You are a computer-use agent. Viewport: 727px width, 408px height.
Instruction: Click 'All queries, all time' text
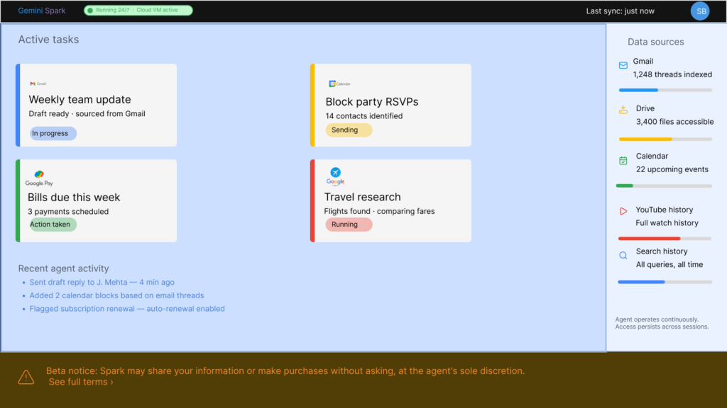pyautogui.click(x=669, y=265)
